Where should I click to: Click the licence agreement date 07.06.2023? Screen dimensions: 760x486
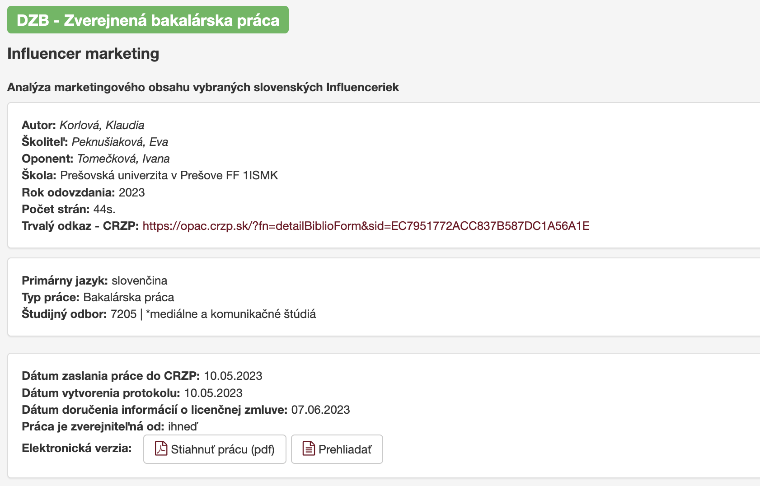[x=320, y=410]
